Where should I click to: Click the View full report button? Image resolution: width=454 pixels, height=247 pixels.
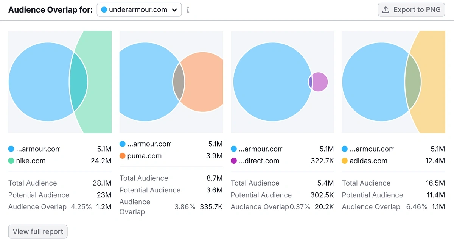point(37,231)
